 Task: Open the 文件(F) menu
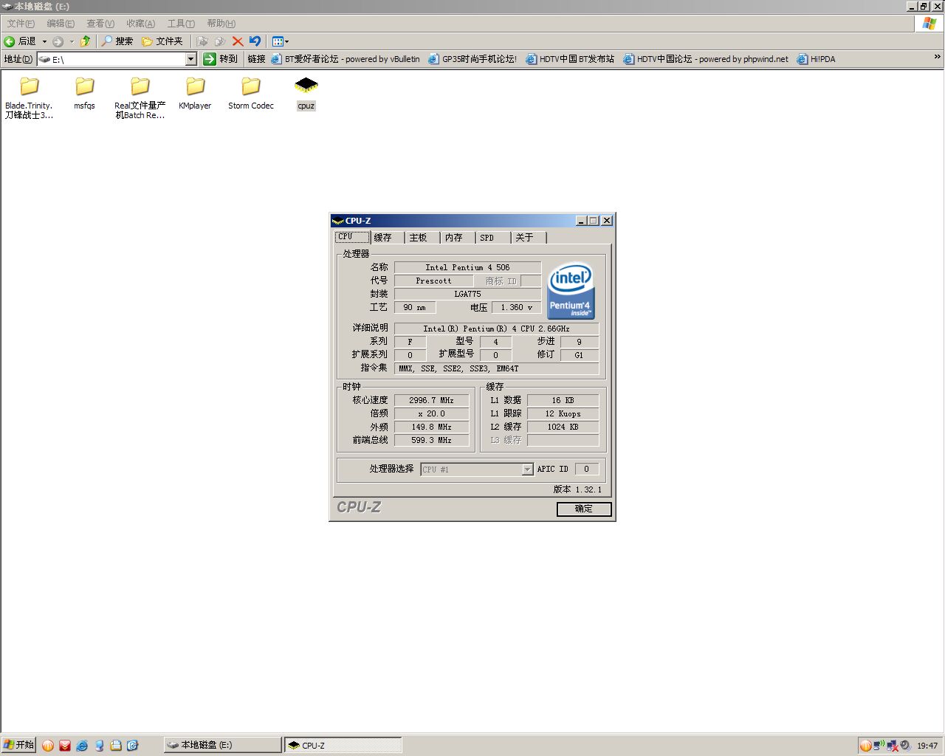(x=21, y=24)
